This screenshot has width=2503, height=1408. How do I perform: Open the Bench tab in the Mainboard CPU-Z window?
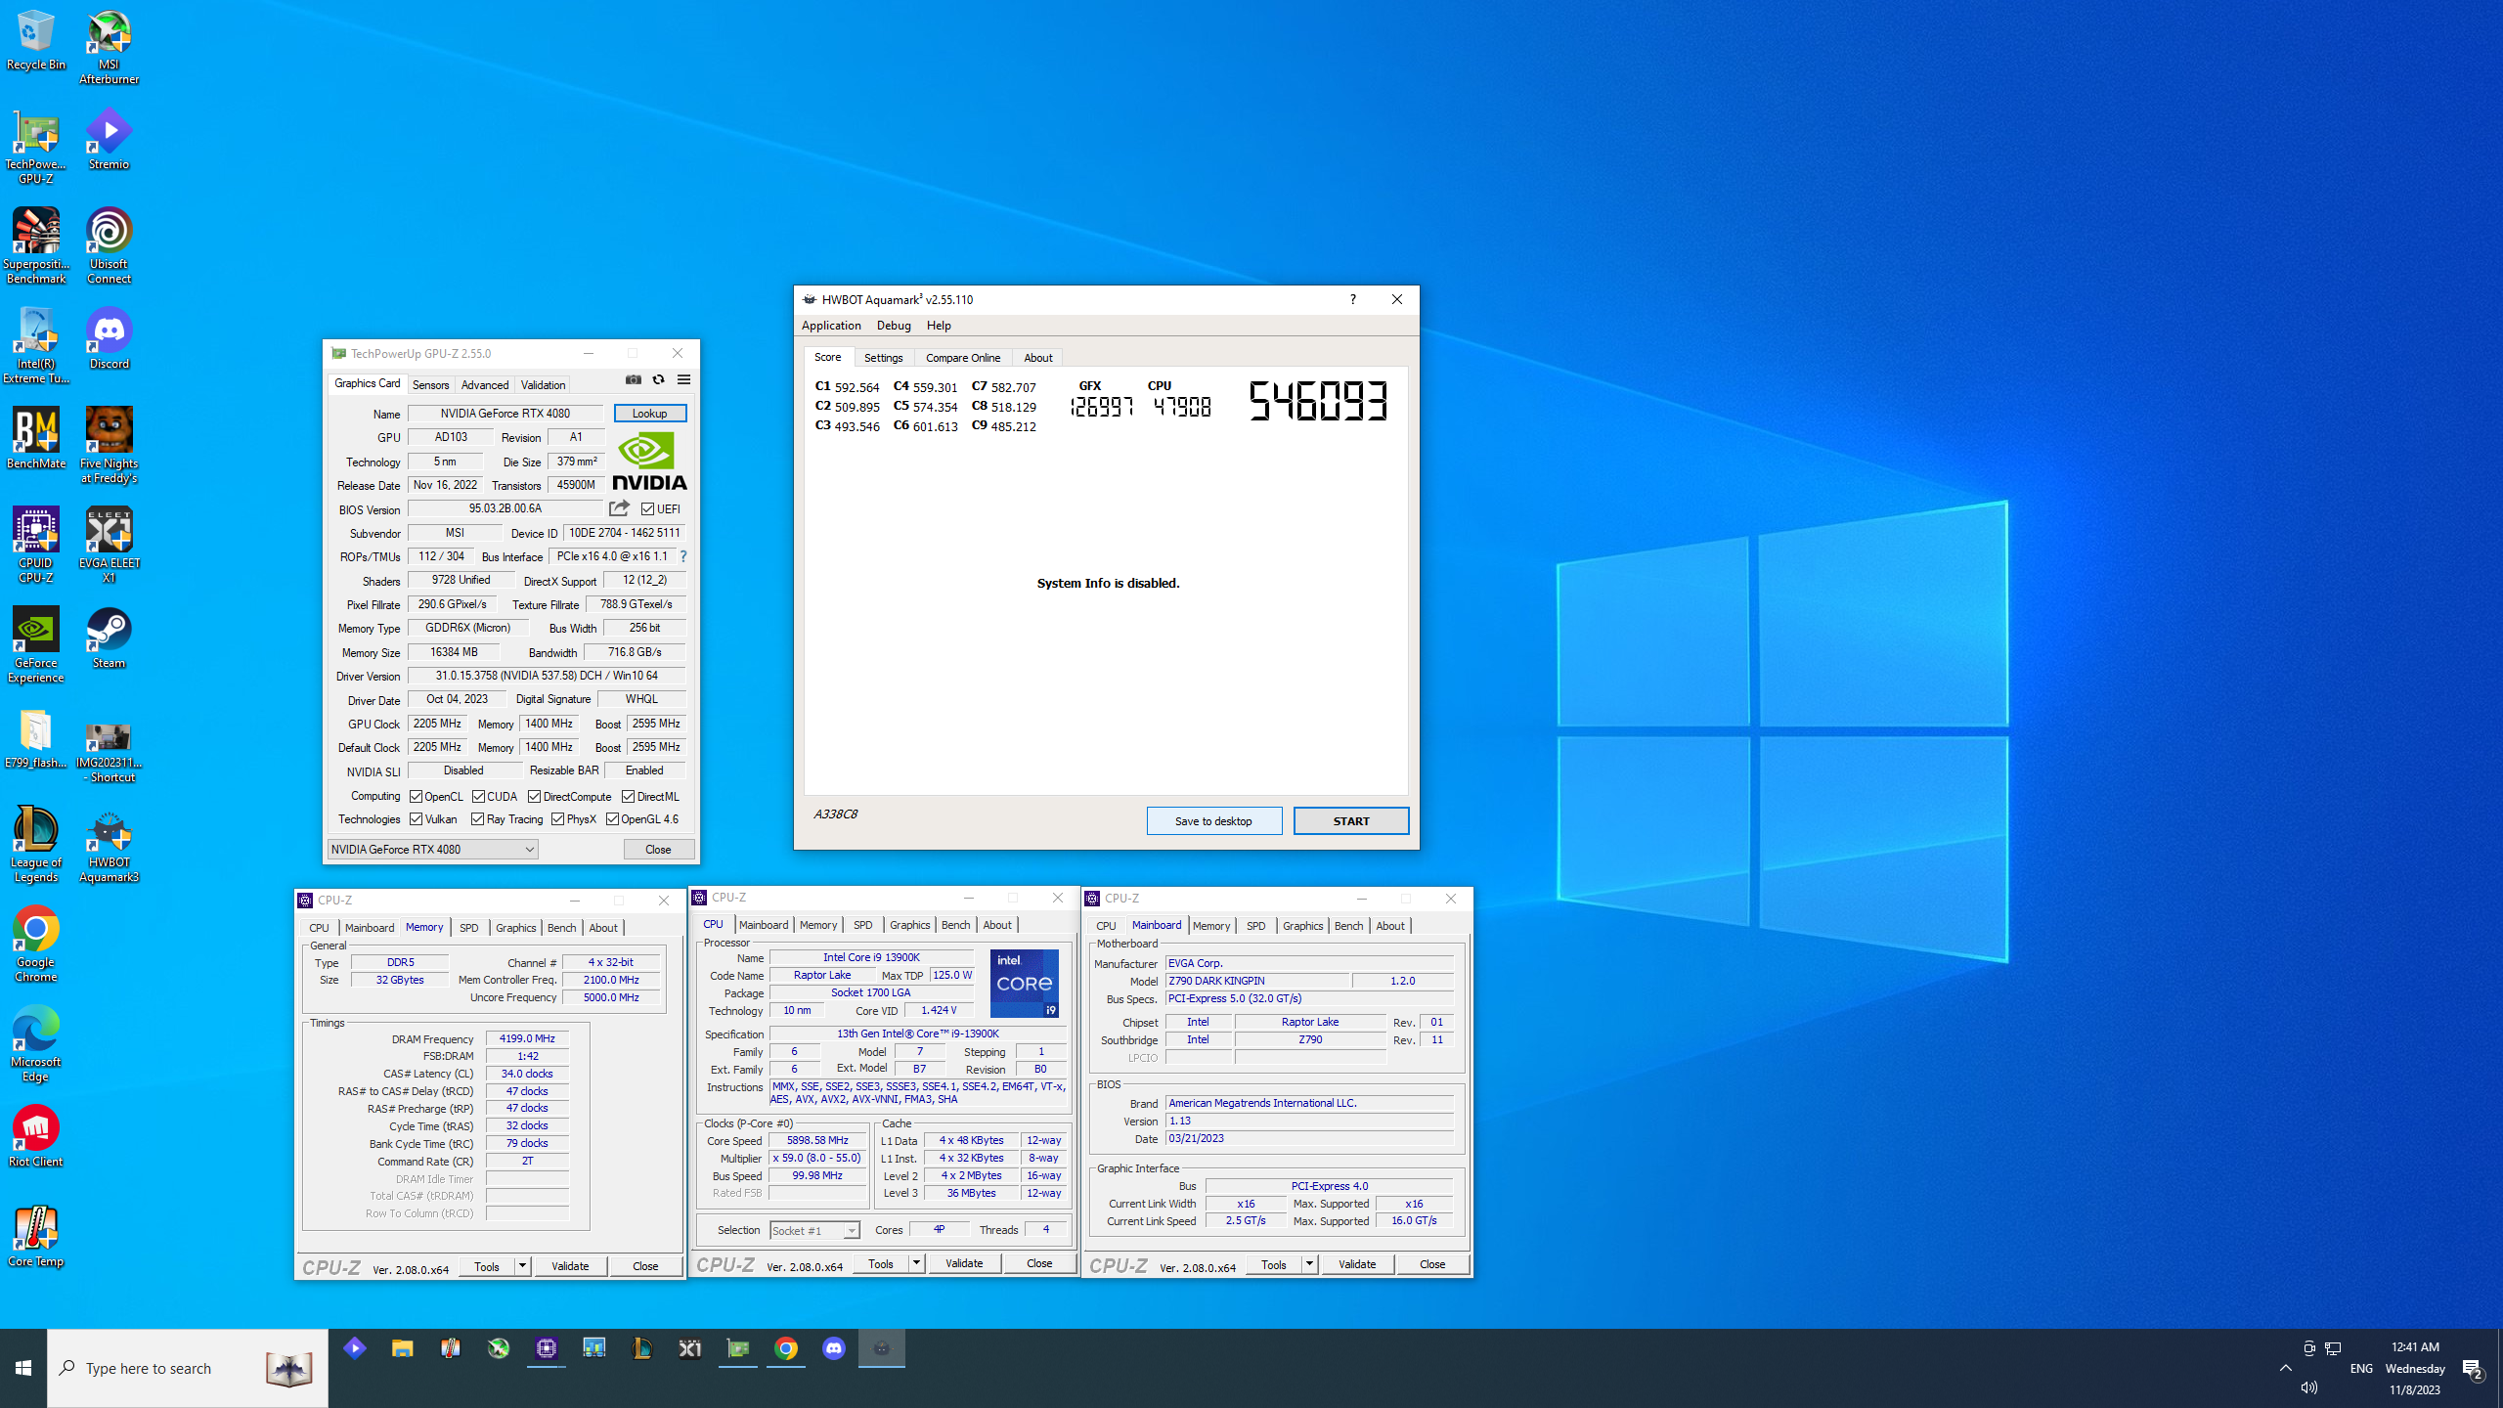[x=1348, y=926]
